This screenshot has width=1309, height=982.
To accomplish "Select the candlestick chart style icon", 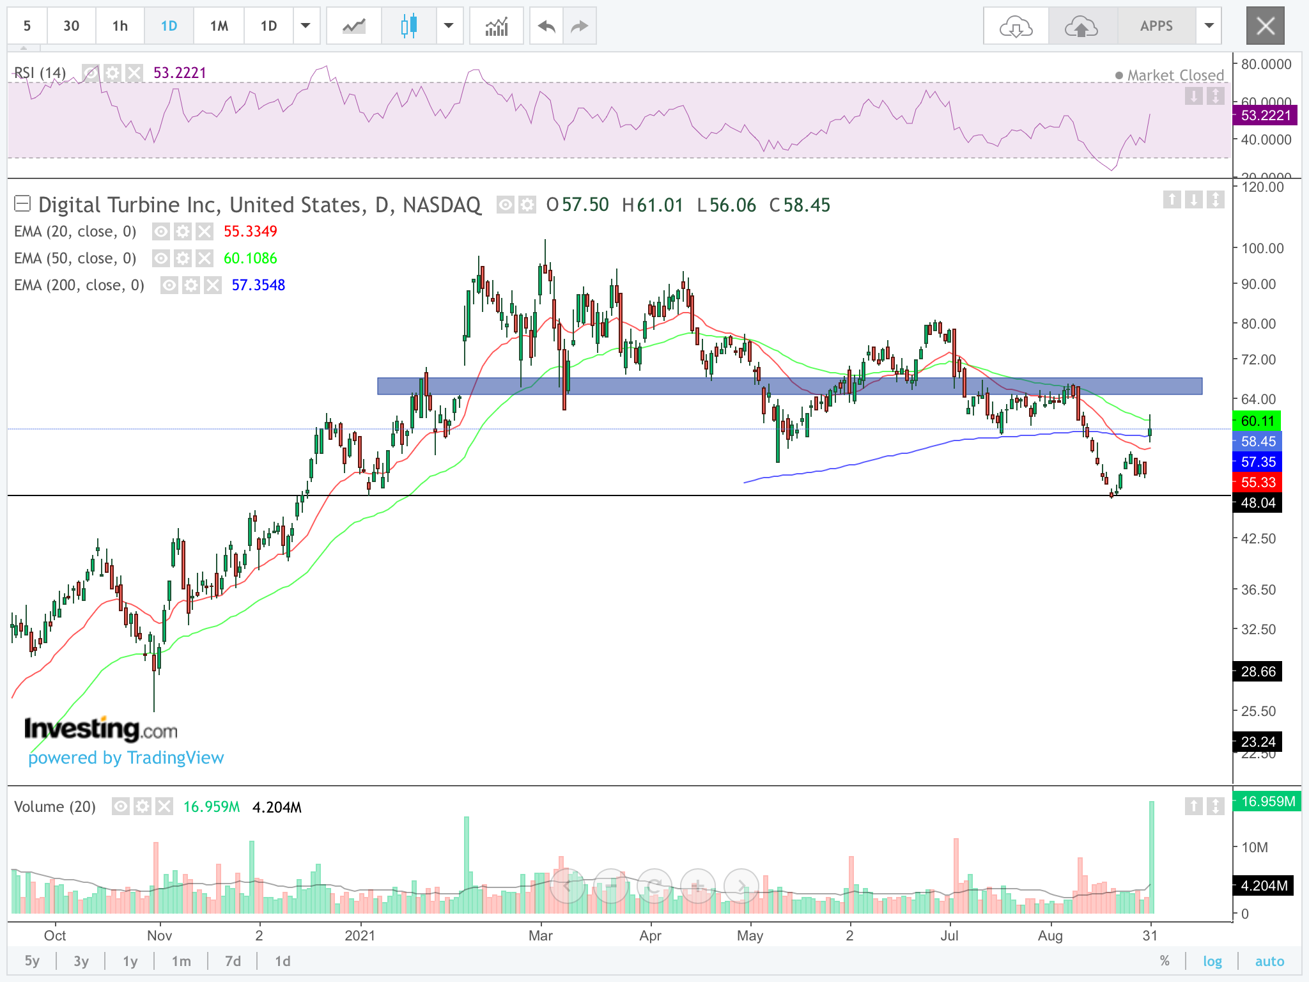I will tap(409, 26).
